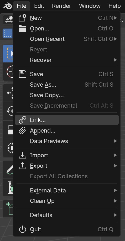
Task: Open the File menu
Action: pyautogui.click(x=22, y=6)
